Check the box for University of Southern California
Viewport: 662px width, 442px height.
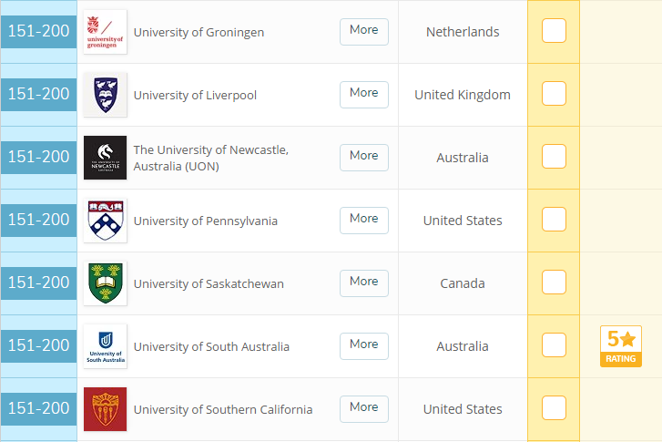554,408
